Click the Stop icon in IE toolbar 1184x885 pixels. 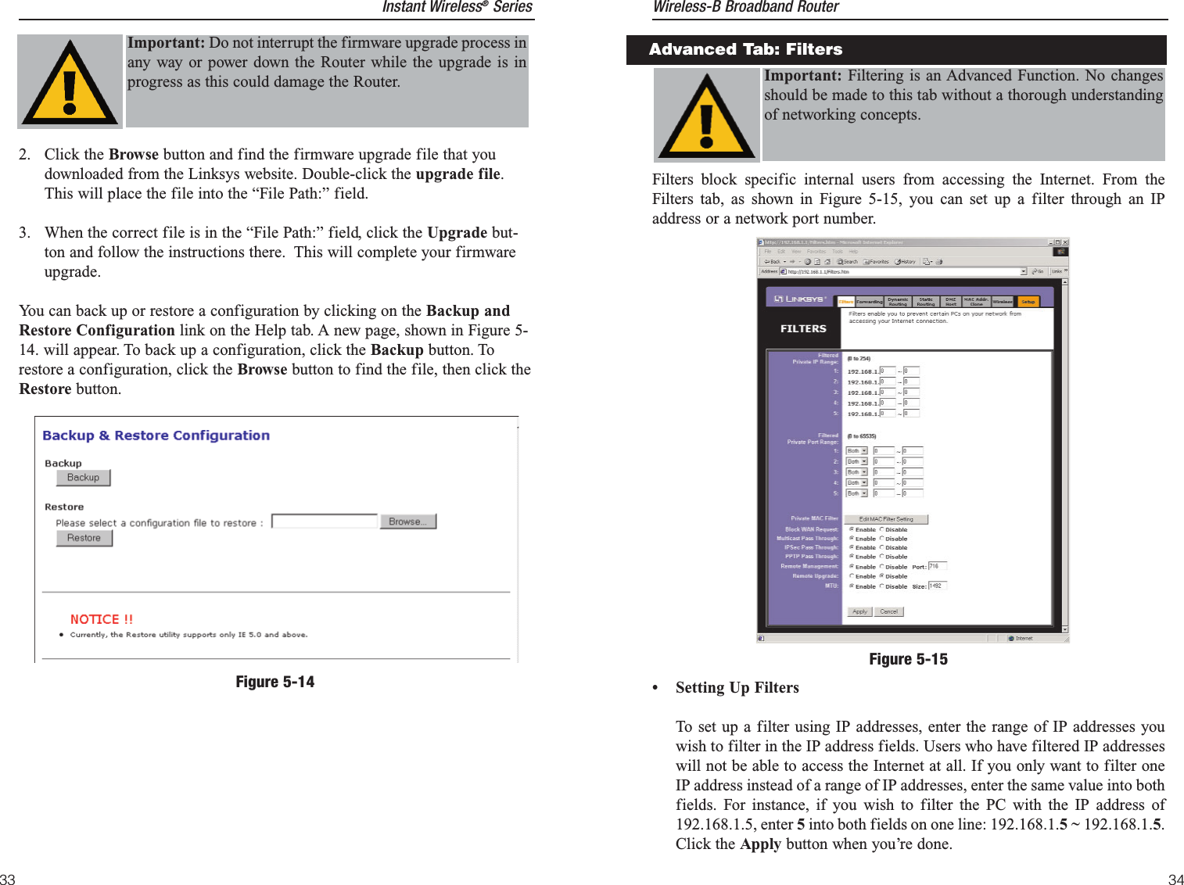click(807, 262)
